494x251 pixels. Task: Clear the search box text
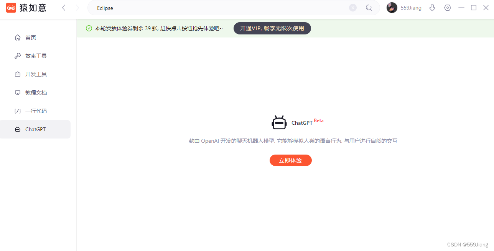(353, 8)
